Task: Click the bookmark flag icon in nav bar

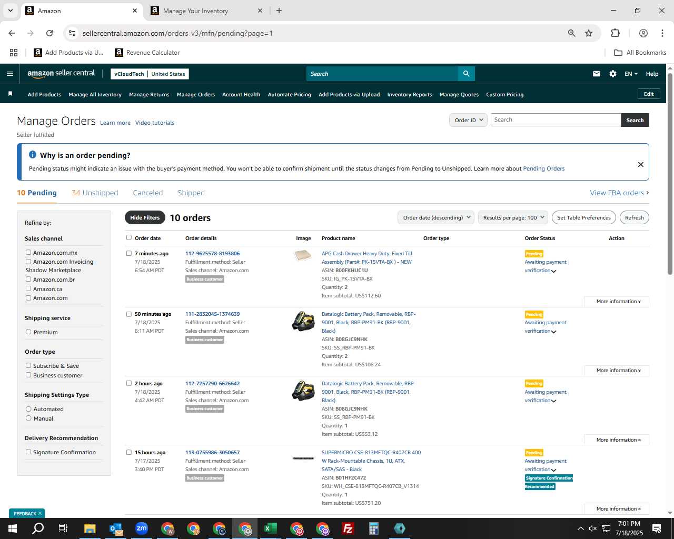Action: tap(10, 94)
